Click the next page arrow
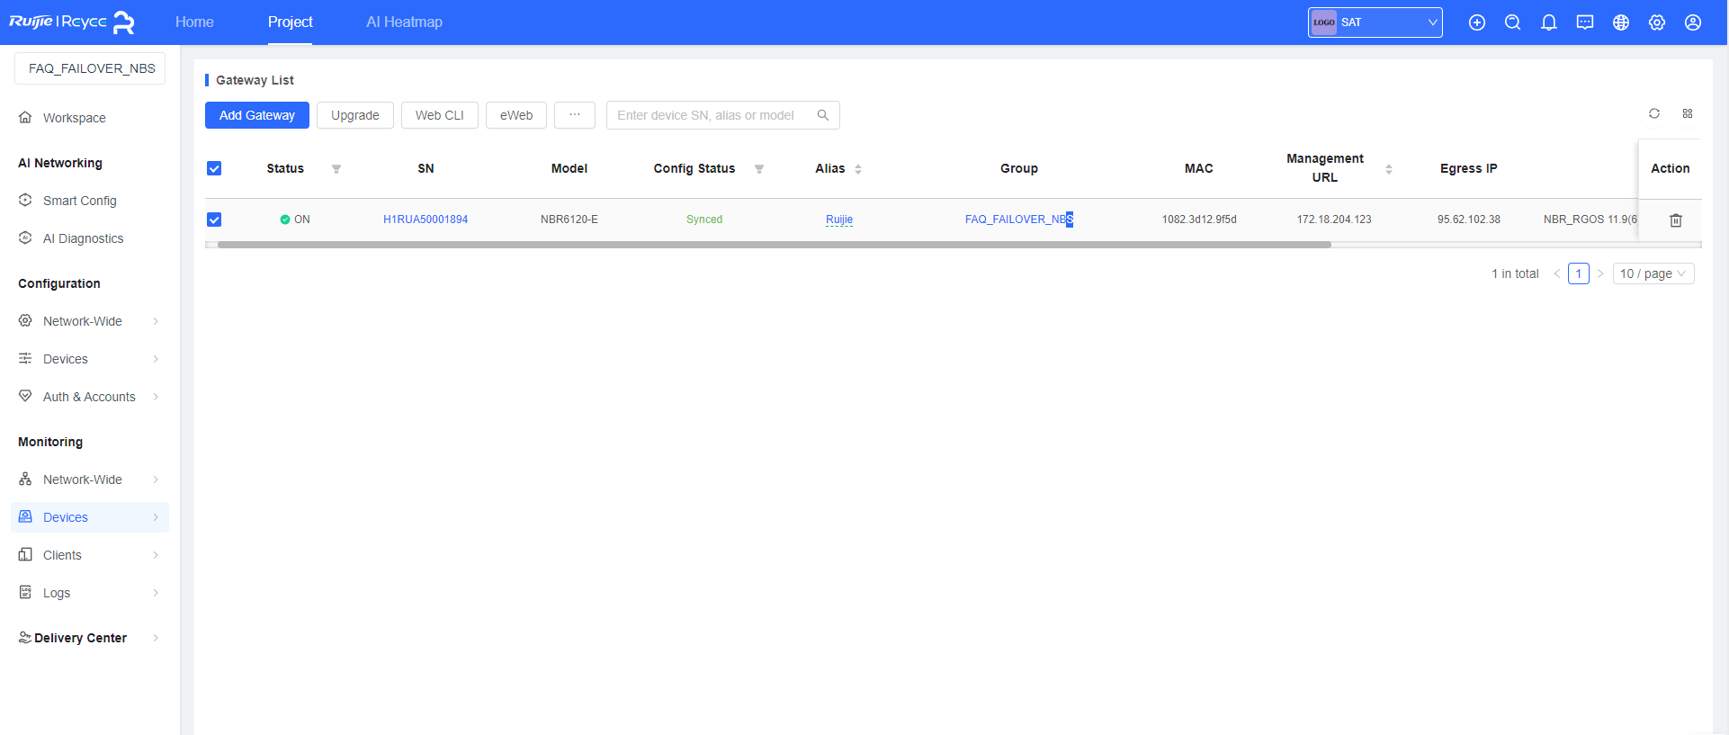 click(1600, 273)
